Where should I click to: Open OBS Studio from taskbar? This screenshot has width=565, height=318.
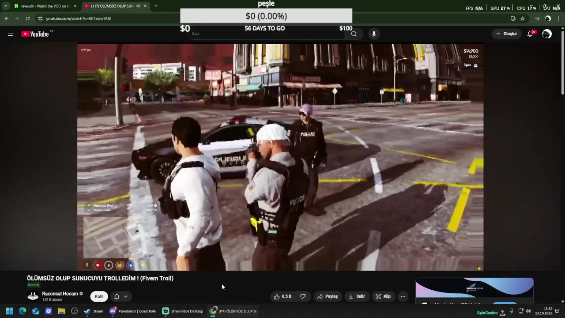tap(74, 311)
